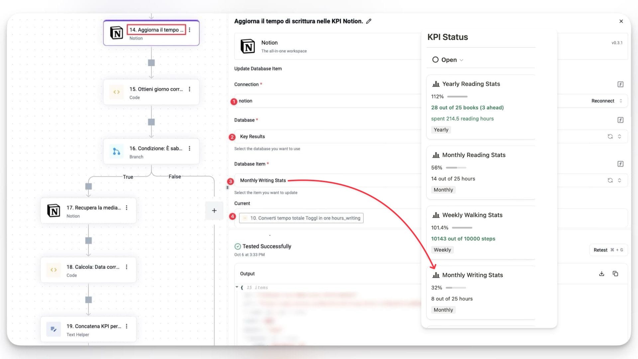Click the circle icon beside Open

[x=435, y=60]
